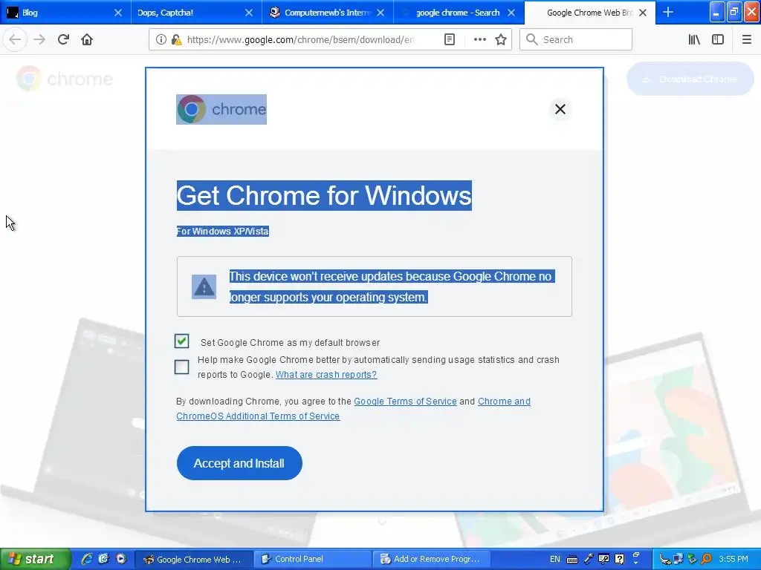Uncheck Set Google Chrome as default browser

(181, 341)
